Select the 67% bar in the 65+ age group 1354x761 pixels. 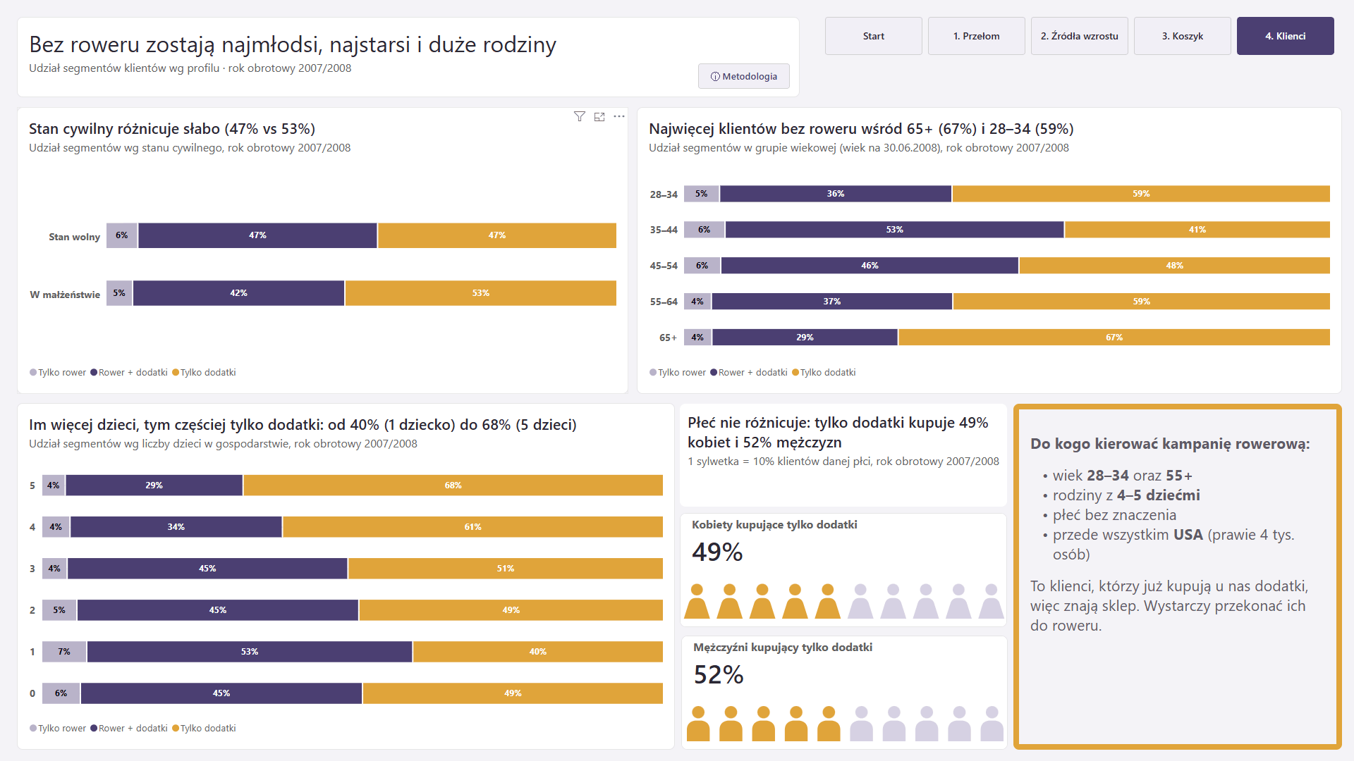pos(1114,338)
